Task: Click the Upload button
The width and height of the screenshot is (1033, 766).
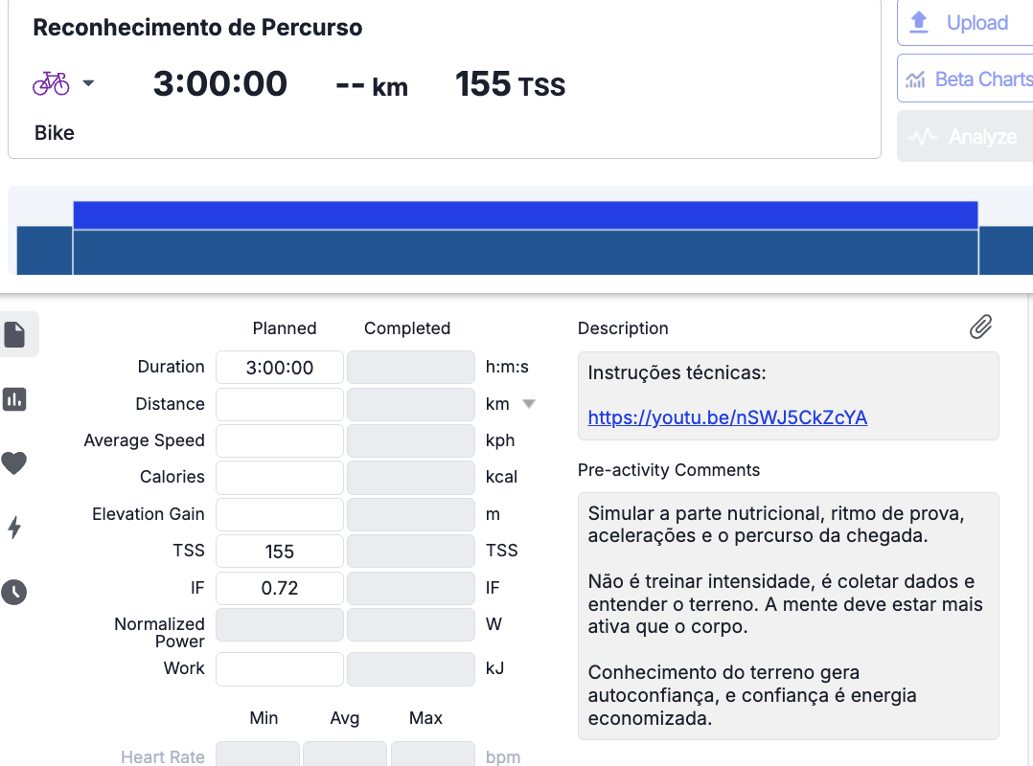Action: (x=964, y=23)
